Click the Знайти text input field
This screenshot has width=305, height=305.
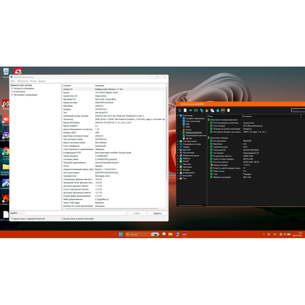tap(76, 213)
